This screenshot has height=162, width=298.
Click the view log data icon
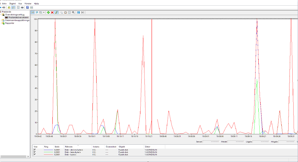(37, 12)
